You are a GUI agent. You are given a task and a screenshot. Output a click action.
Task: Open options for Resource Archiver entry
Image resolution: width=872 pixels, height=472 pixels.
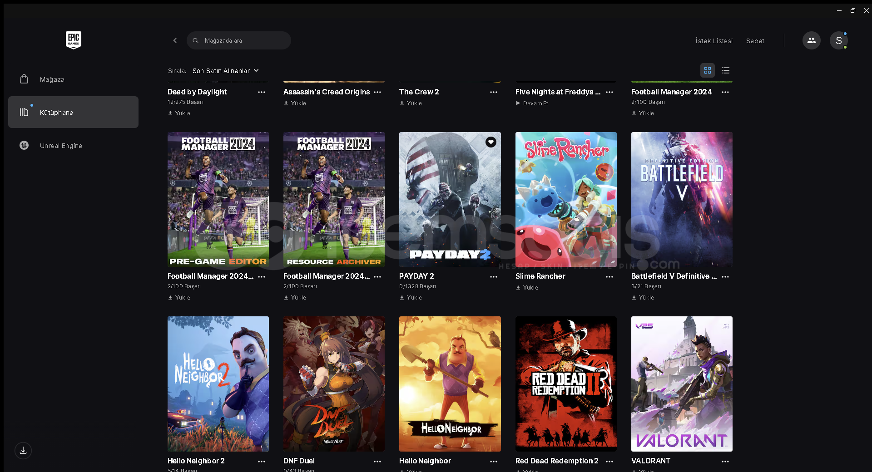(377, 276)
